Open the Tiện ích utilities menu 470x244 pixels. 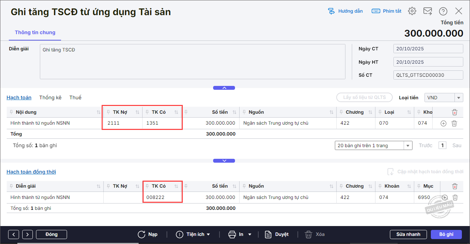pos(193,234)
